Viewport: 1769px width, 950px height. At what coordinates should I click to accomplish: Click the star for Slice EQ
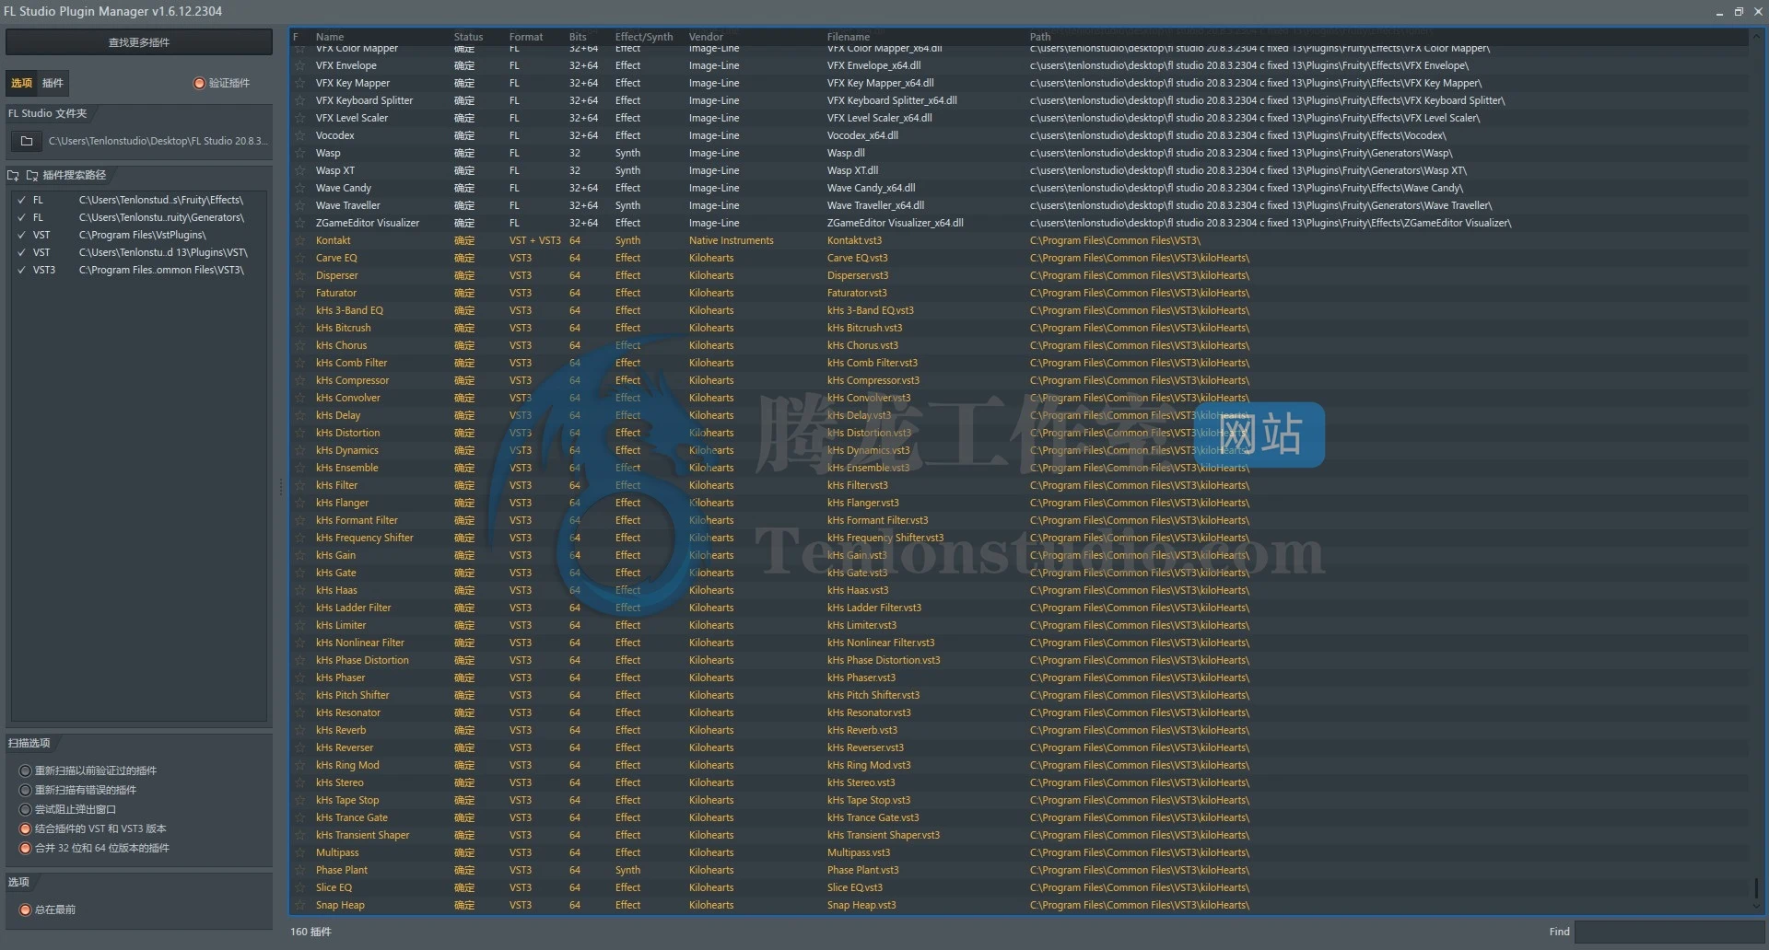[x=299, y=887]
